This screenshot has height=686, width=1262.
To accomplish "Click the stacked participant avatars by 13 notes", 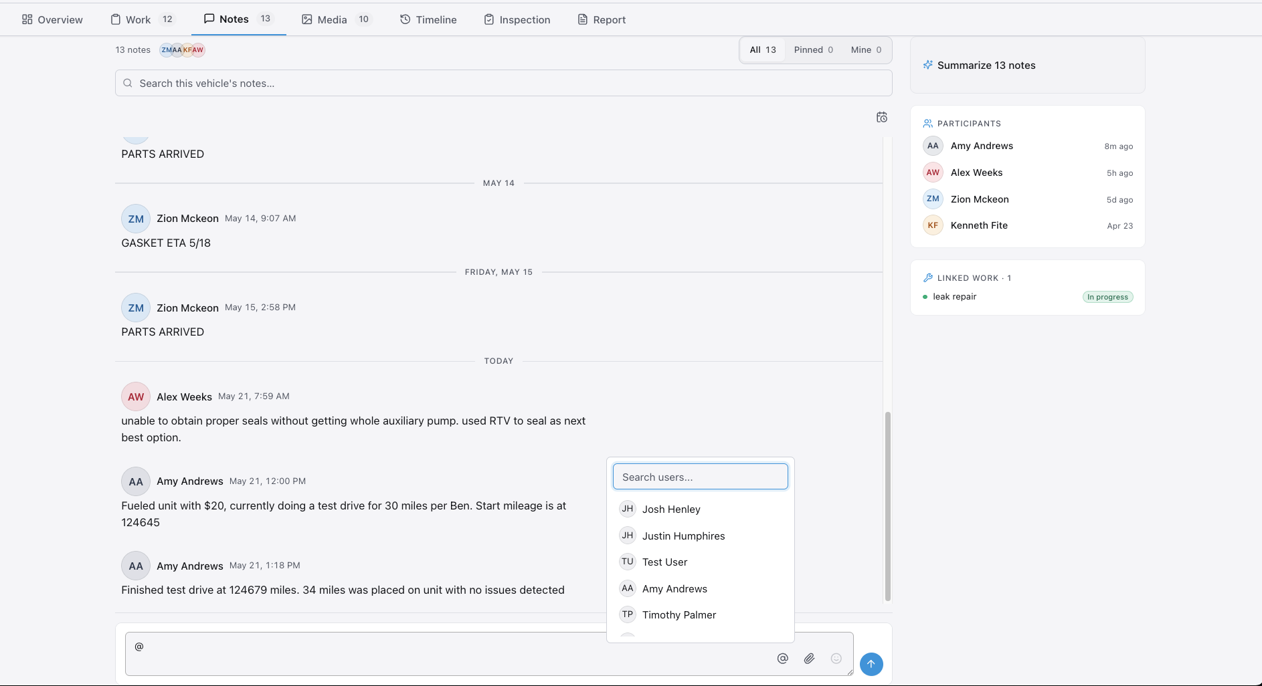I will click(x=182, y=49).
